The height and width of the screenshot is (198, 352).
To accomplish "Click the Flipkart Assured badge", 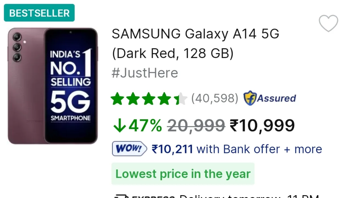I will (270, 98).
